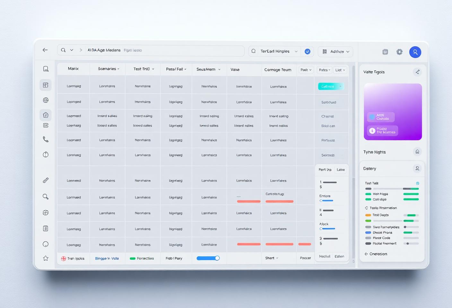Click the search magnifier in the address bar
This screenshot has width=452, height=308.
click(63, 50)
